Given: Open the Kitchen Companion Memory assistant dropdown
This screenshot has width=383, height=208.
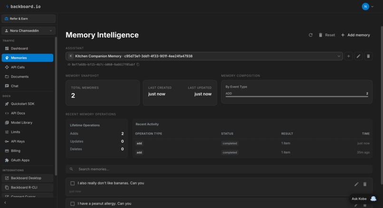Looking at the screenshot, I should tap(204, 56).
